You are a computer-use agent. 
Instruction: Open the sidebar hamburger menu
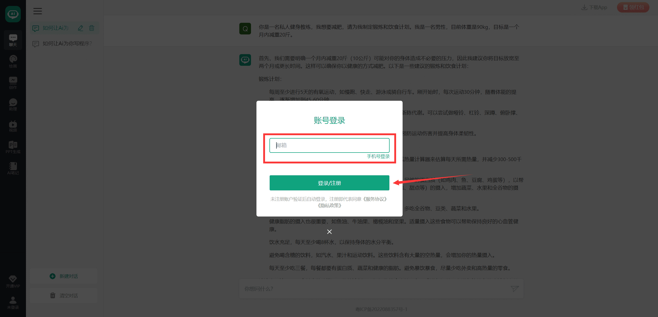[x=37, y=11]
